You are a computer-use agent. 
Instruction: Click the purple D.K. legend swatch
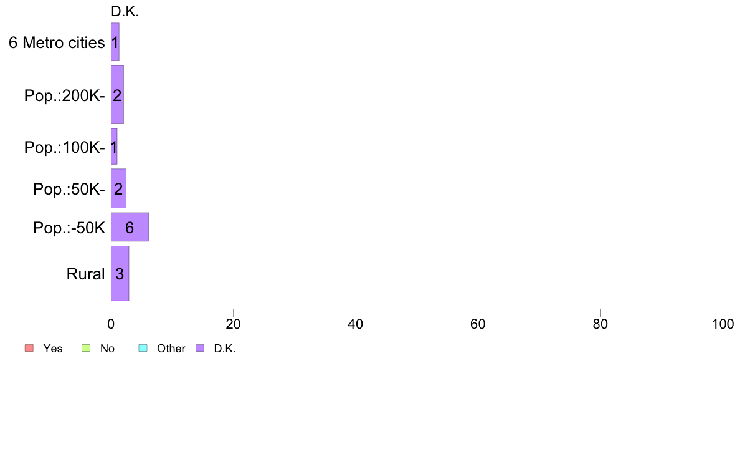coord(200,349)
